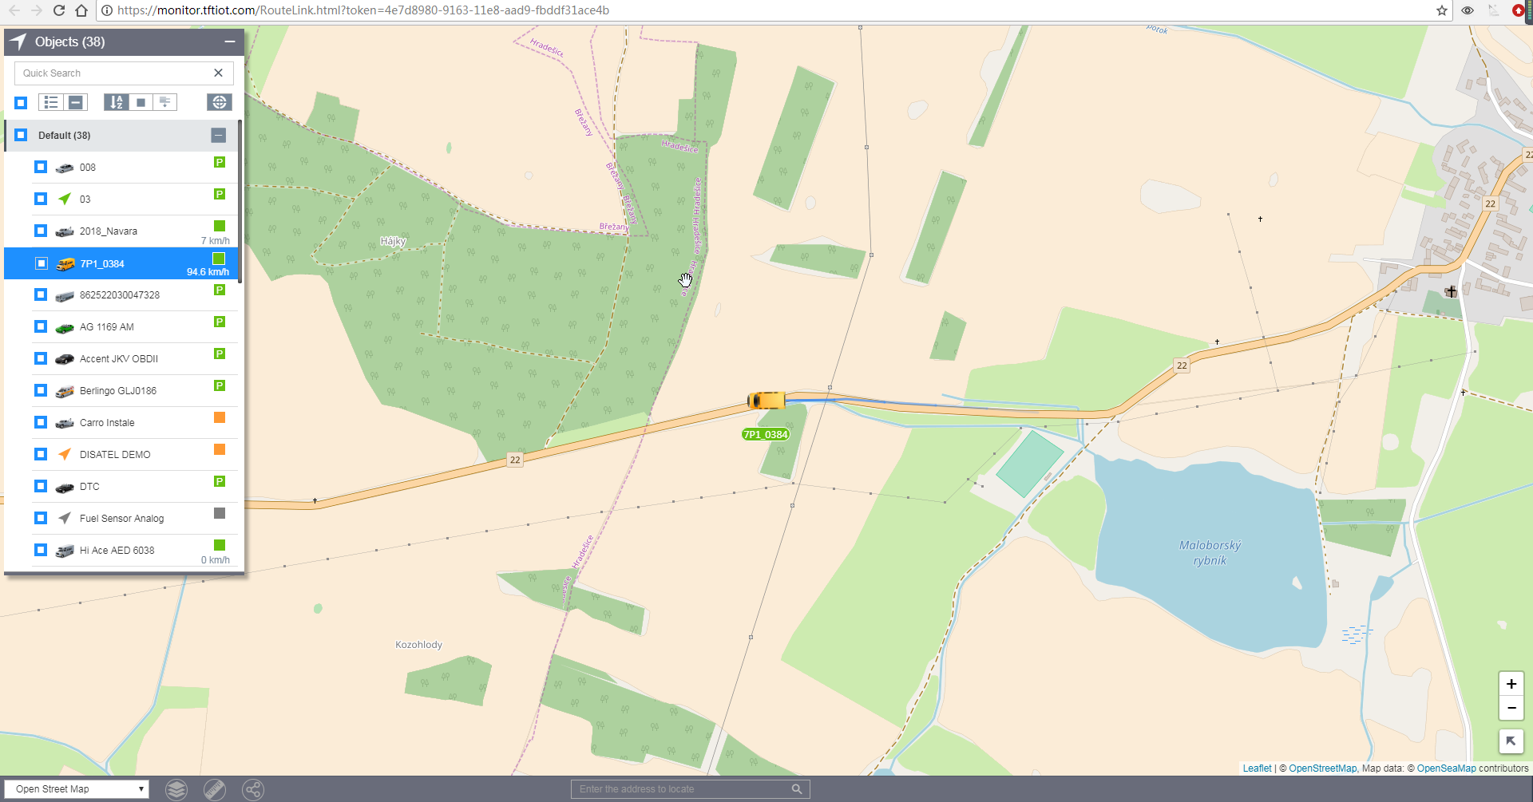Select the Berlingo GLJ0186 name
Viewport: 1533px width, 802px height.
(118, 390)
